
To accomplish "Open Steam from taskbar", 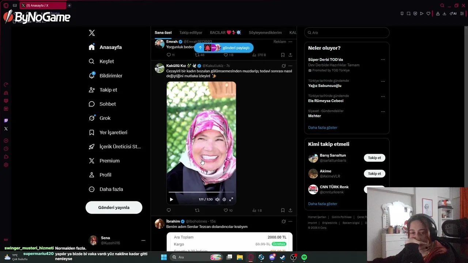I will pyautogui.click(x=283, y=257).
